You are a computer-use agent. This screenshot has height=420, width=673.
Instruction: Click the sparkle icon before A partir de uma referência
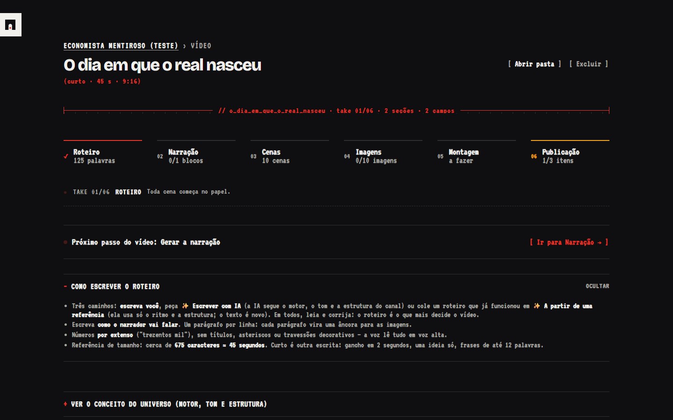coord(537,306)
